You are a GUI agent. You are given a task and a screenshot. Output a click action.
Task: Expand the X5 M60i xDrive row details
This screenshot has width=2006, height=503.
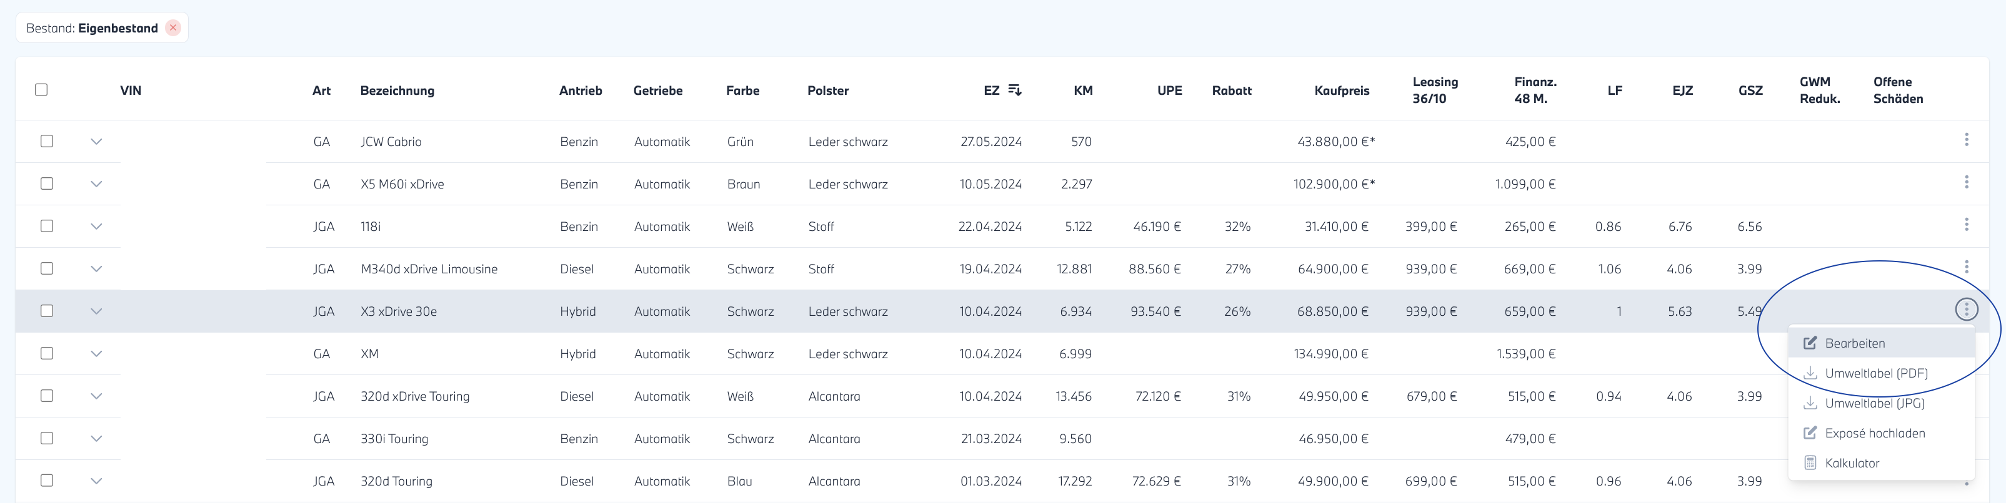(97, 184)
